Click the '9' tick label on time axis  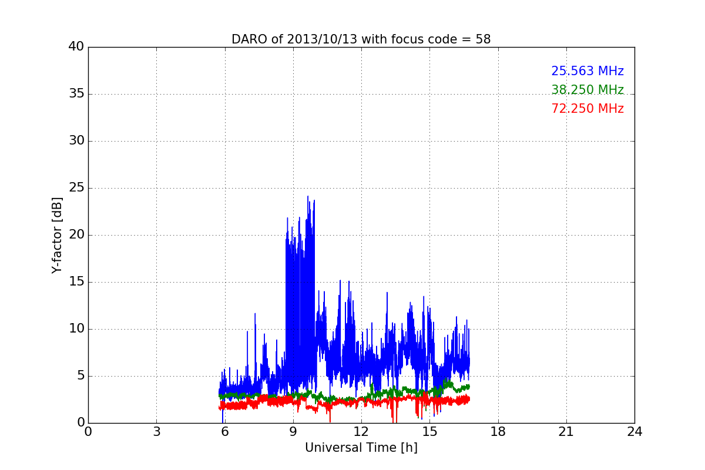click(293, 432)
